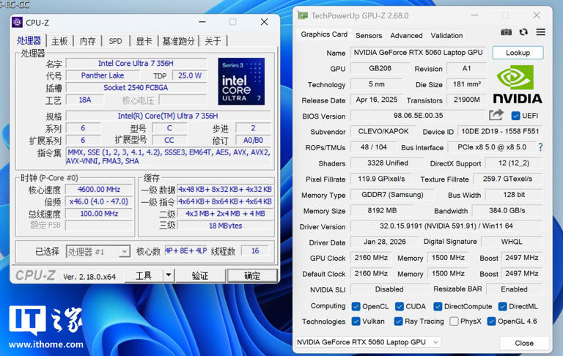This screenshot has height=356, width=563.
Task: Uncheck the Ray Tracing checkbox
Action: tap(399, 322)
